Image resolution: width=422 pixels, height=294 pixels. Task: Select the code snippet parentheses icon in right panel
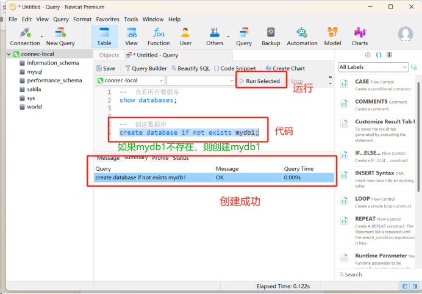coord(379,55)
